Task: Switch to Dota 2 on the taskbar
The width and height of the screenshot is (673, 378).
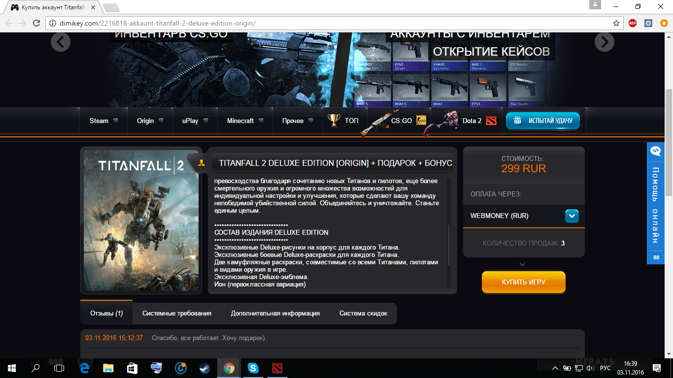Action: point(277,368)
